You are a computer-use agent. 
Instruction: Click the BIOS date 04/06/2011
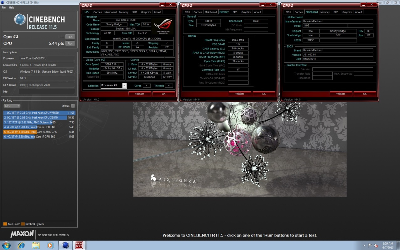[x=338, y=59]
